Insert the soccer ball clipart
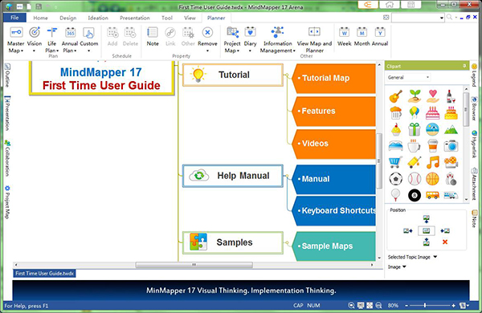 (x=395, y=179)
